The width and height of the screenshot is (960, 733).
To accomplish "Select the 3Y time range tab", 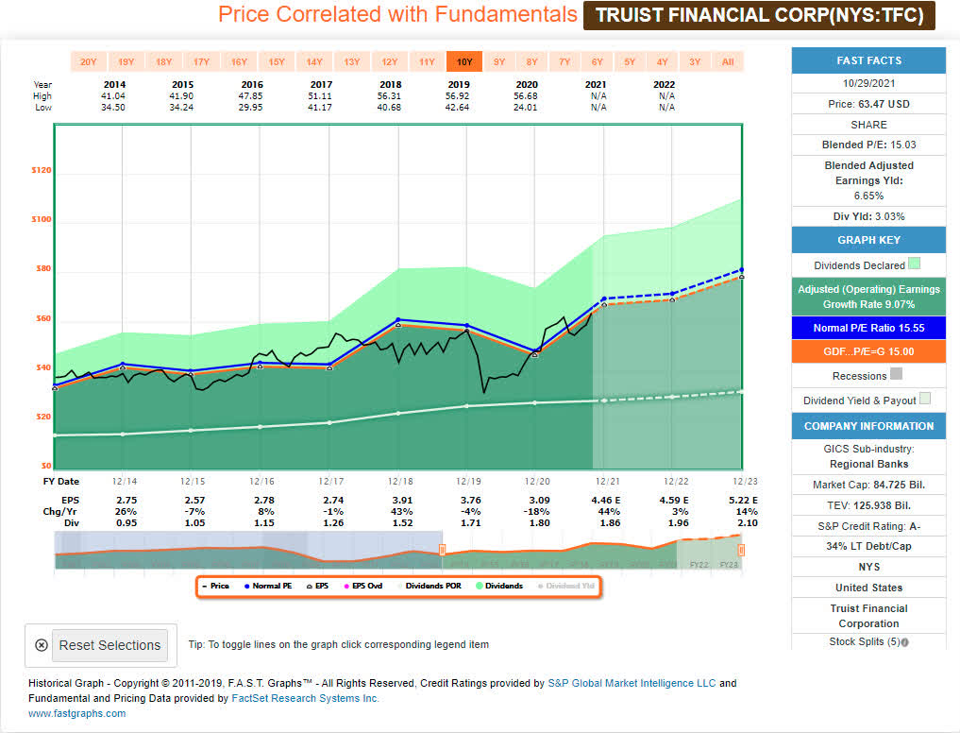I will coord(695,62).
